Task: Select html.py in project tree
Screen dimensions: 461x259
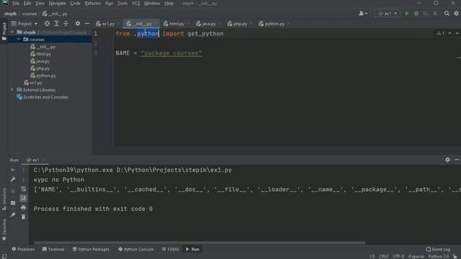Action: [x=43, y=54]
